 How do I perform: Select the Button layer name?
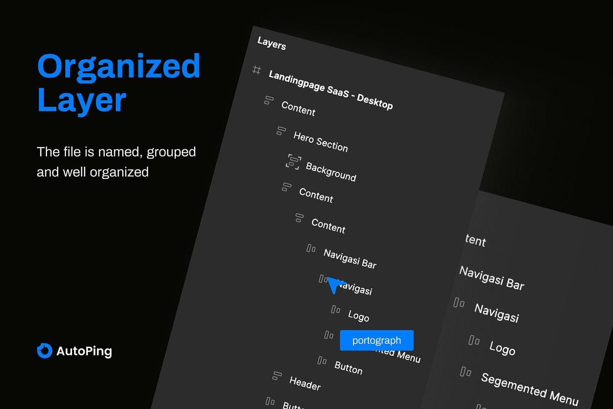[x=348, y=367]
